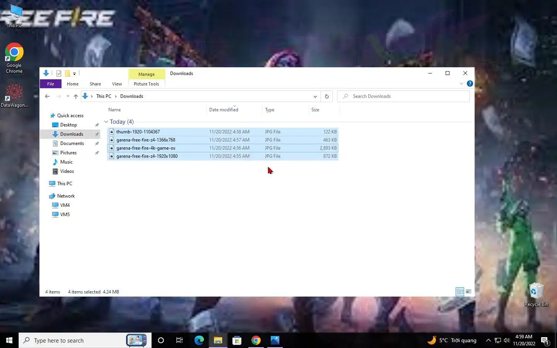Open the Windows Start menu
The width and height of the screenshot is (557, 348).
[x=9, y=340]
